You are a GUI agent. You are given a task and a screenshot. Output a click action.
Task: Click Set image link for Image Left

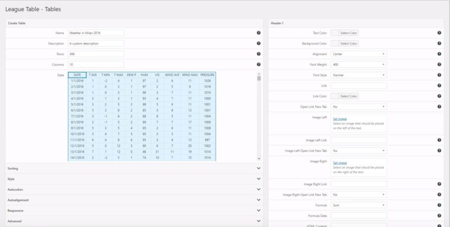(x=340, y=119)
